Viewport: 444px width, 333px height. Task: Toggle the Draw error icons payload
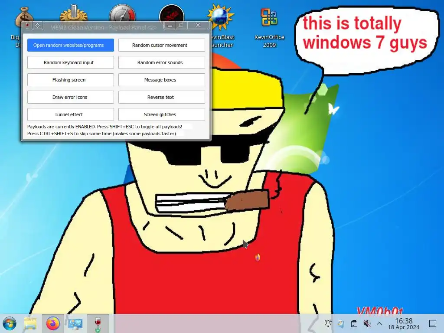coord(71,97)
